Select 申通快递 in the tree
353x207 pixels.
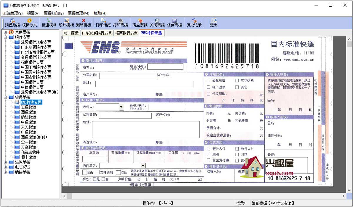click(x=29, y=132)
